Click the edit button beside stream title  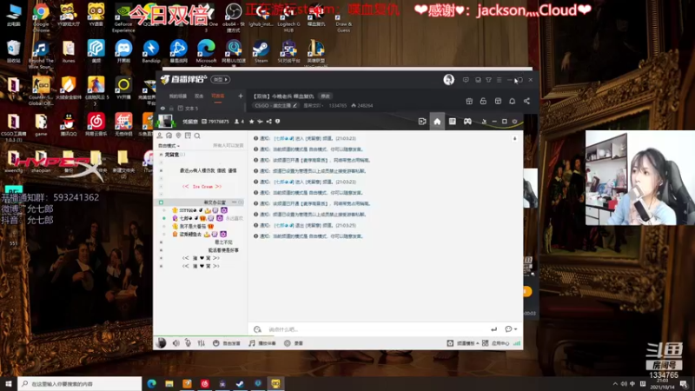pyautogui.click(x=325, y=96)
